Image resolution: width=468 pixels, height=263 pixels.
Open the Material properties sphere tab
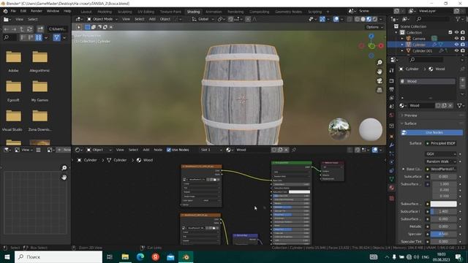(392, 188)
